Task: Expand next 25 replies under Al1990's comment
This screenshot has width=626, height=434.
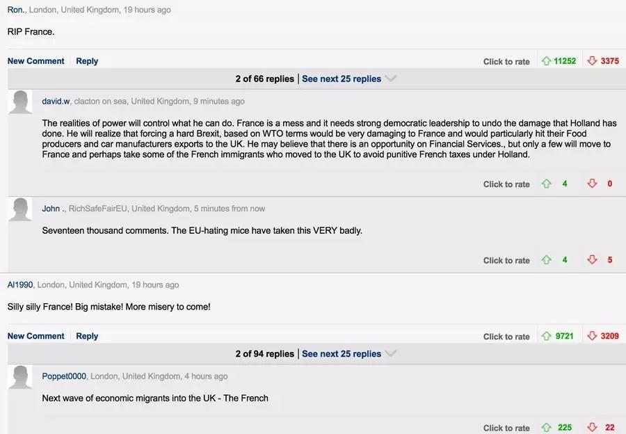Action: pyautogui.click(x=342, y=353)
